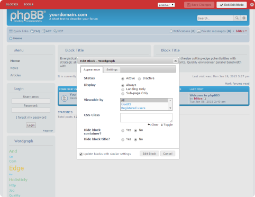Click the Register link
This screenshot has height=197, width=255.
tap(48, 131)
